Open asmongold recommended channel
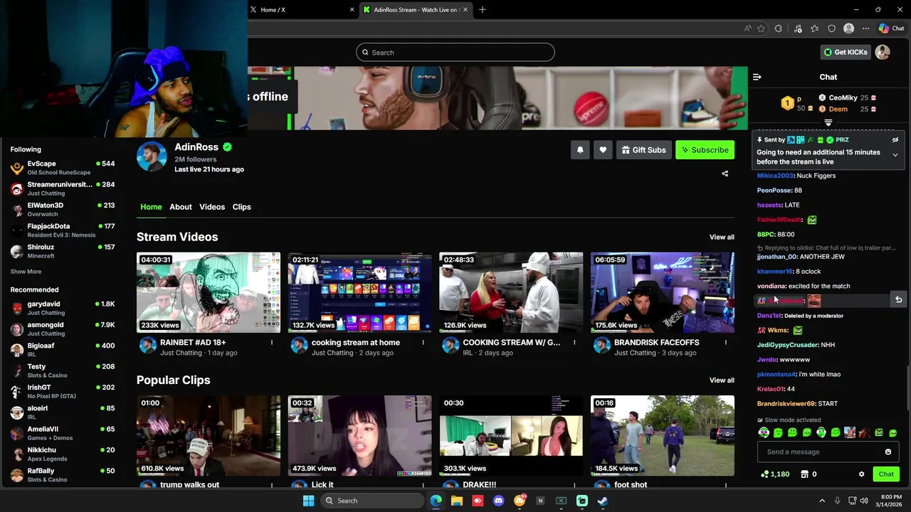The image size is (911, 512). (63, 329)
